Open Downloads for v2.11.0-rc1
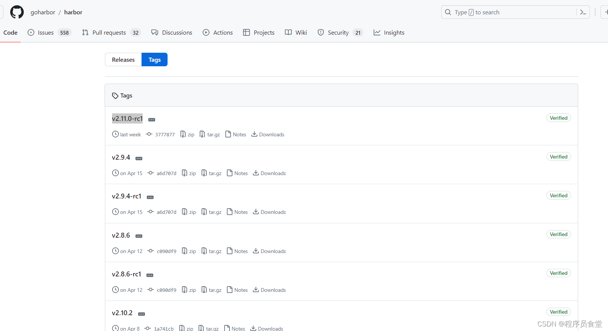This screenshot has height=331, width=608. (268, 134)
